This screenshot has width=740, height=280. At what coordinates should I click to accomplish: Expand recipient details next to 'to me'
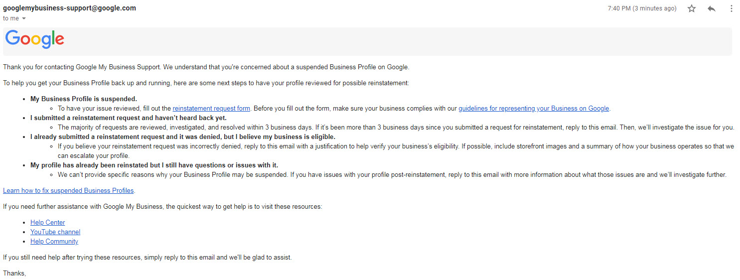[x=24, y=18]
